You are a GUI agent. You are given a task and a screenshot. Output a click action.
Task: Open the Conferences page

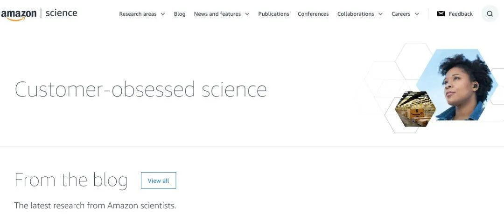tap(313, 14)
